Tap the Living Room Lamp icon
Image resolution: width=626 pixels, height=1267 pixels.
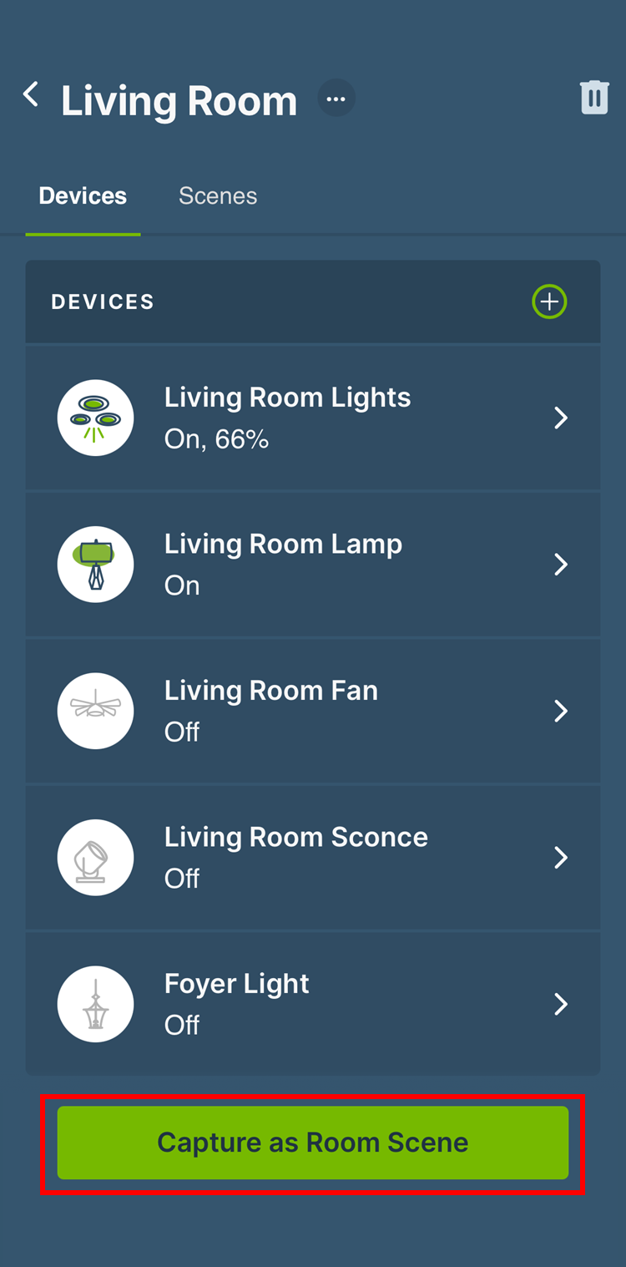95,565
